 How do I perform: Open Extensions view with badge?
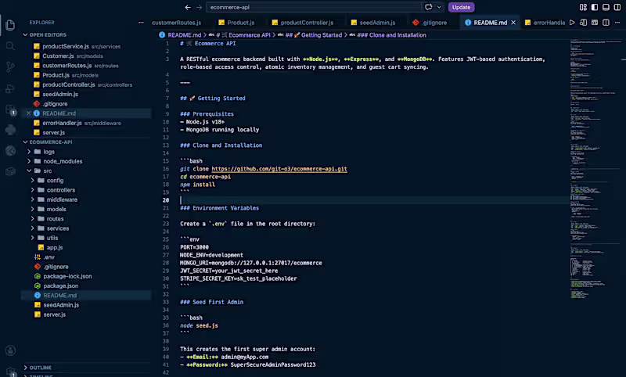[x=10, y=110]
